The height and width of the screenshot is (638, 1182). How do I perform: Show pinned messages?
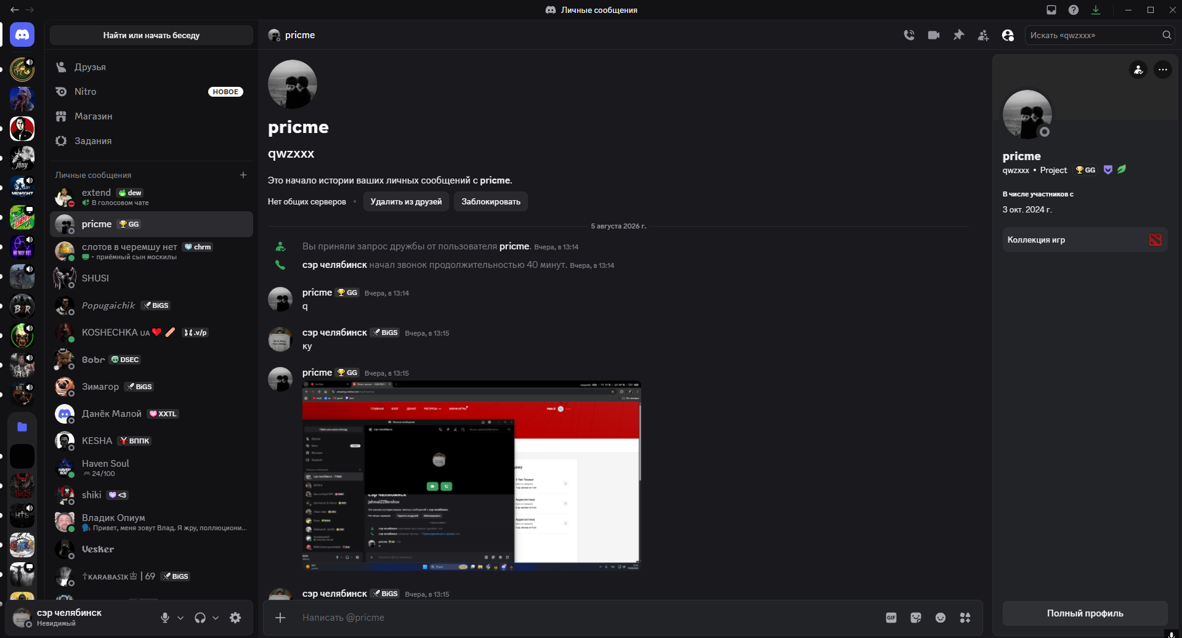[x=958, y=35]
